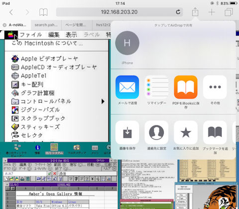Tap お気に入りに追加 star action
Image resolution: width=239 pixels, height=209 pixels.
[x=186, y=132]
